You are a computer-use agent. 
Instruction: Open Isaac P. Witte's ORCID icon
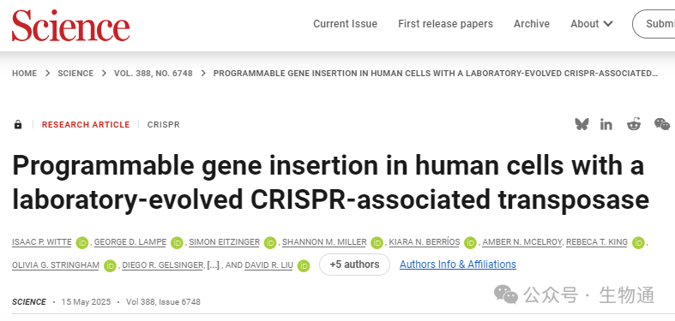(x=81, y=243)
